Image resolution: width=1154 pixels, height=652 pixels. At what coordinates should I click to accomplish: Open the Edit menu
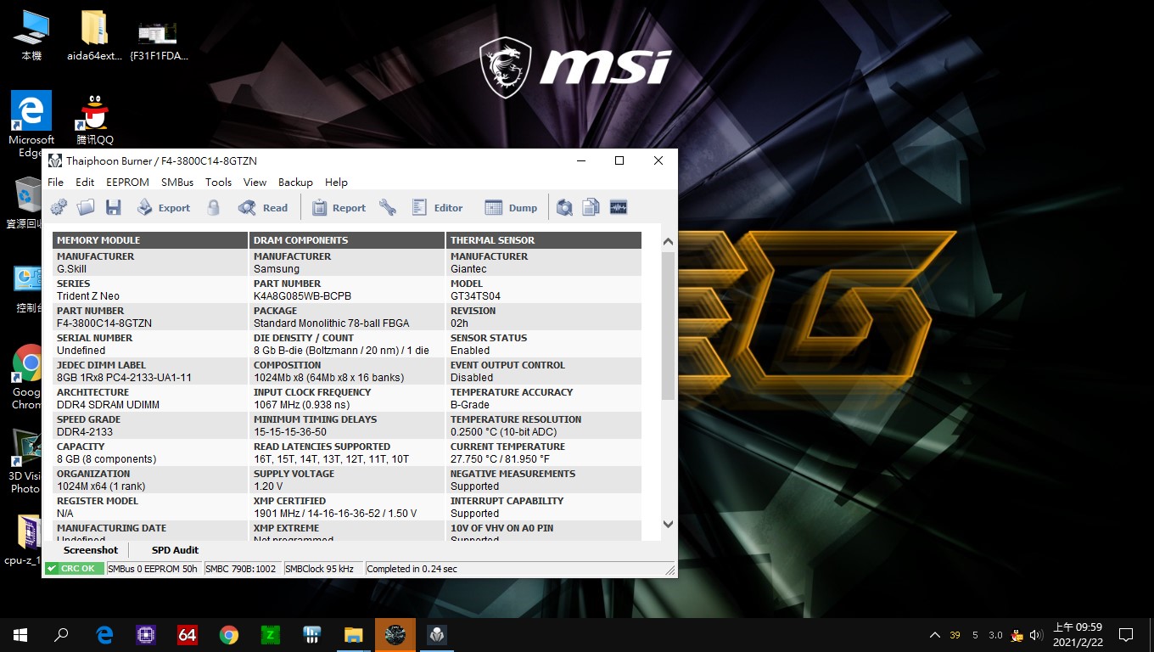tap(85, 182)
